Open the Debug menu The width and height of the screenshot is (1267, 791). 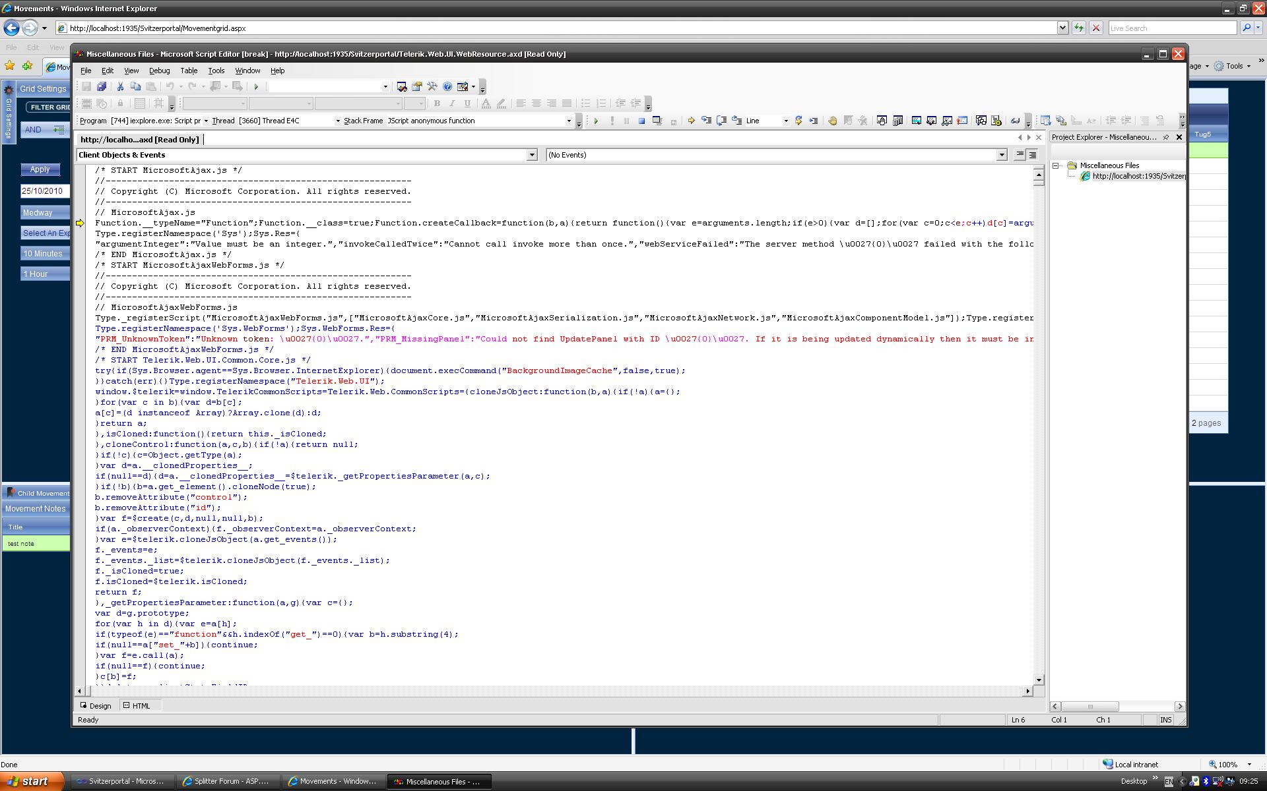pyautogui.click(x=159, y=71)
